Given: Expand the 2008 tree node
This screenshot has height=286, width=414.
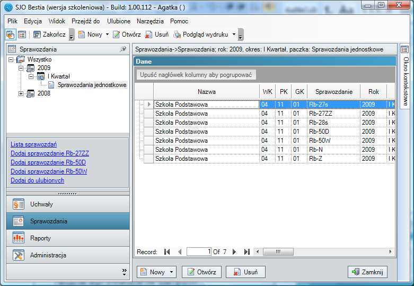Looking at the screenshot, I should coord(21,93).
